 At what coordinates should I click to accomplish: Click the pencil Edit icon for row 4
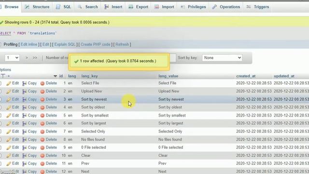(x=9, y=107)
